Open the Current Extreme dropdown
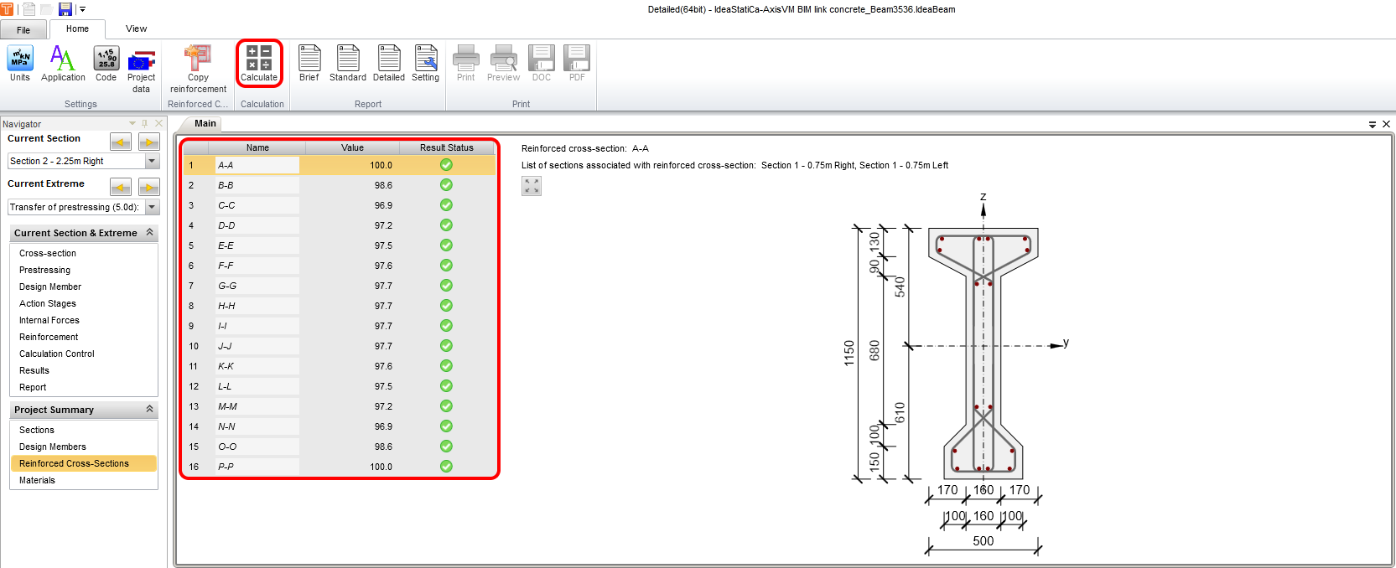 point(152,207)
